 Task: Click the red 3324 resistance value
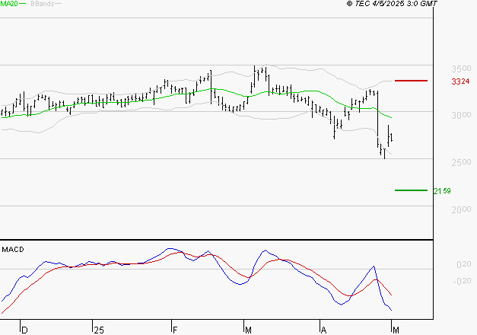tap(460, 81)
